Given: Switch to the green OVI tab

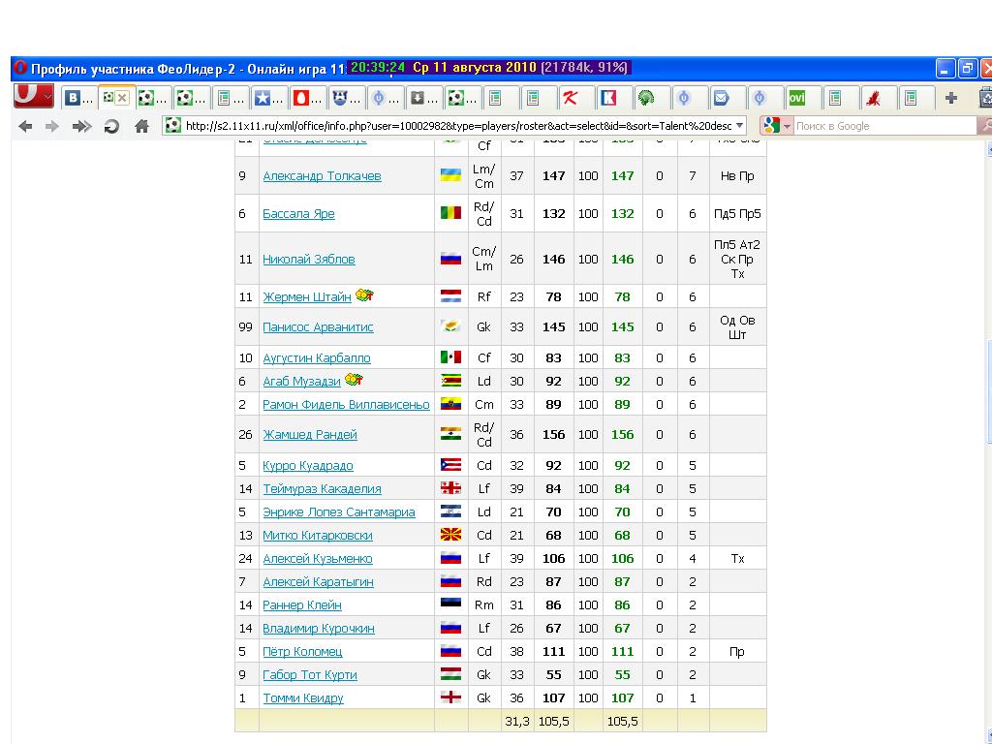Looking at the screenshot, I should [x=796, y=98].
